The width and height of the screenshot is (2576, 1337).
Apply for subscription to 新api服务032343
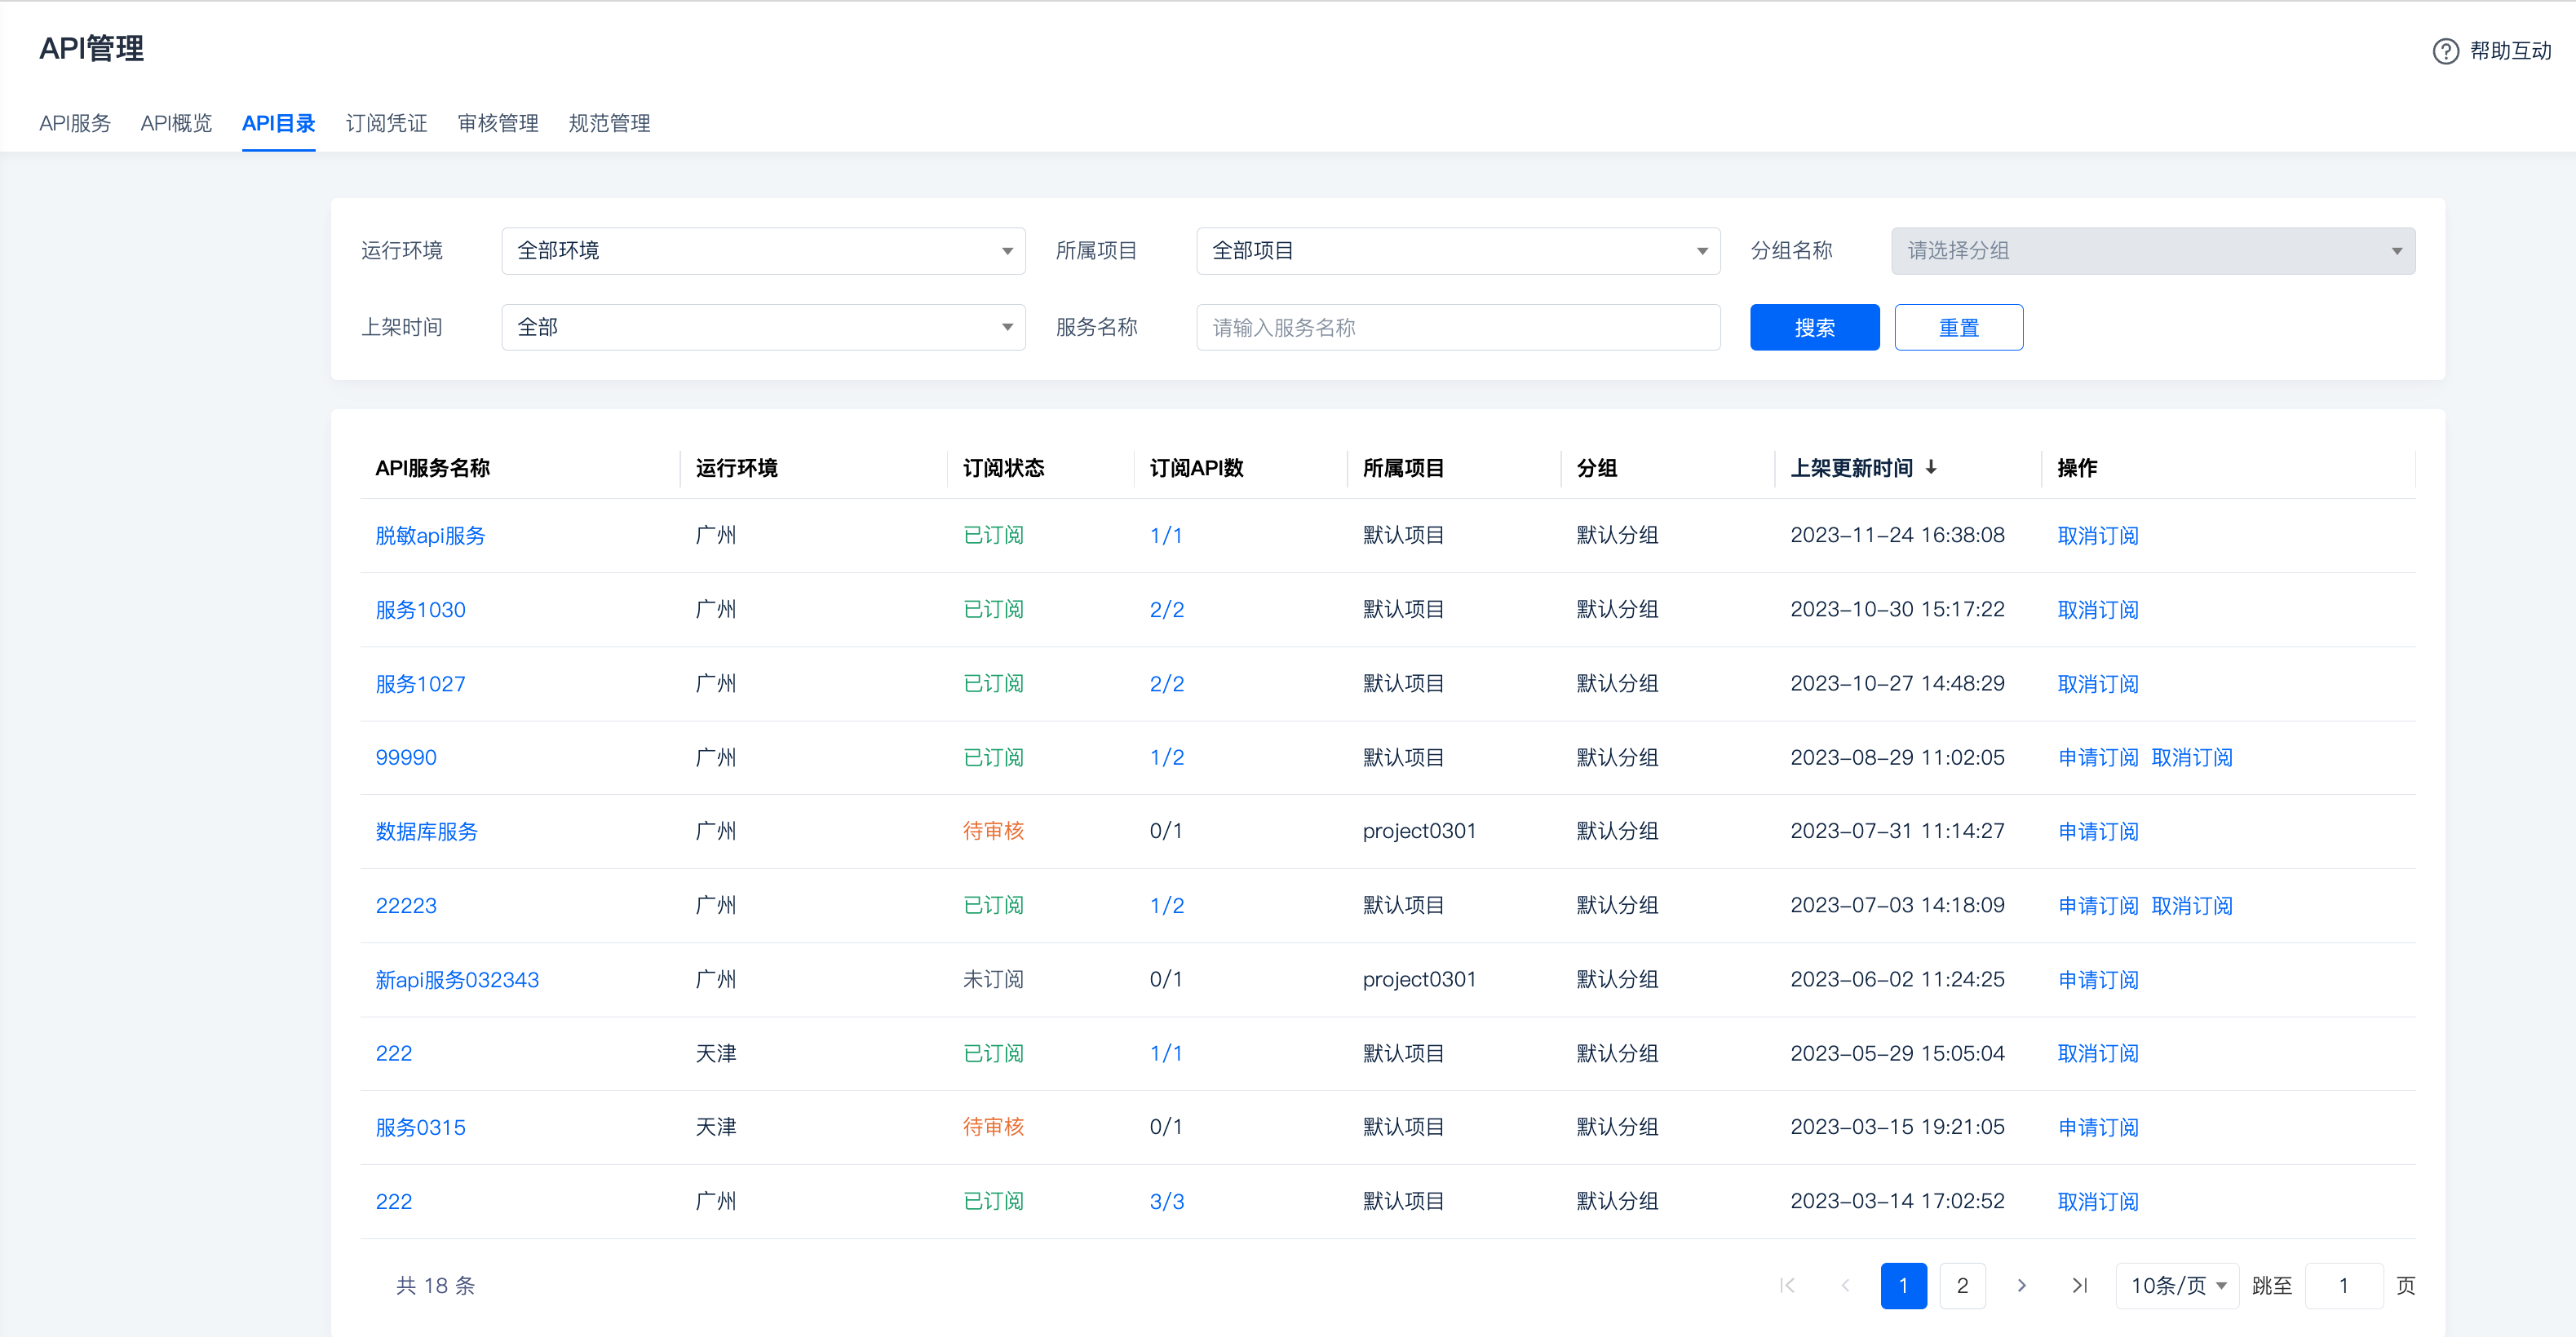pyautogui.click(x=2098, y=979)
